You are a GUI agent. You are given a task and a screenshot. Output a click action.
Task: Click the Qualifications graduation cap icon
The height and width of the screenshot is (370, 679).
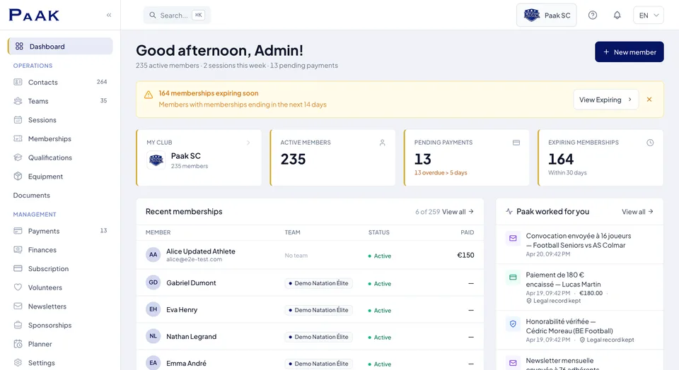click(18, 157)
